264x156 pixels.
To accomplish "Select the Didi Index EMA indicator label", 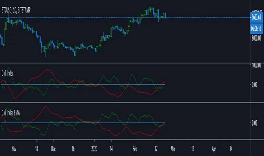I will pyautogui.click(x=10, y=113).
